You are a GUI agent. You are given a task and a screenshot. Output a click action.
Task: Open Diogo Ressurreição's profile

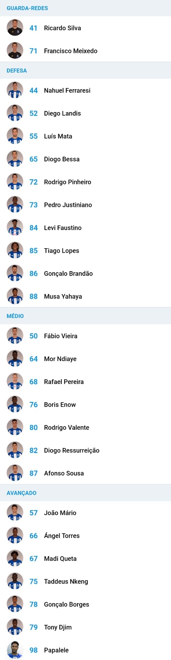(x=85, y=450)
